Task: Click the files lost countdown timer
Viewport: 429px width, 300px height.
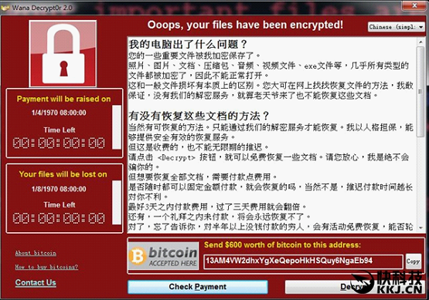Action: [x=59, y=218]
